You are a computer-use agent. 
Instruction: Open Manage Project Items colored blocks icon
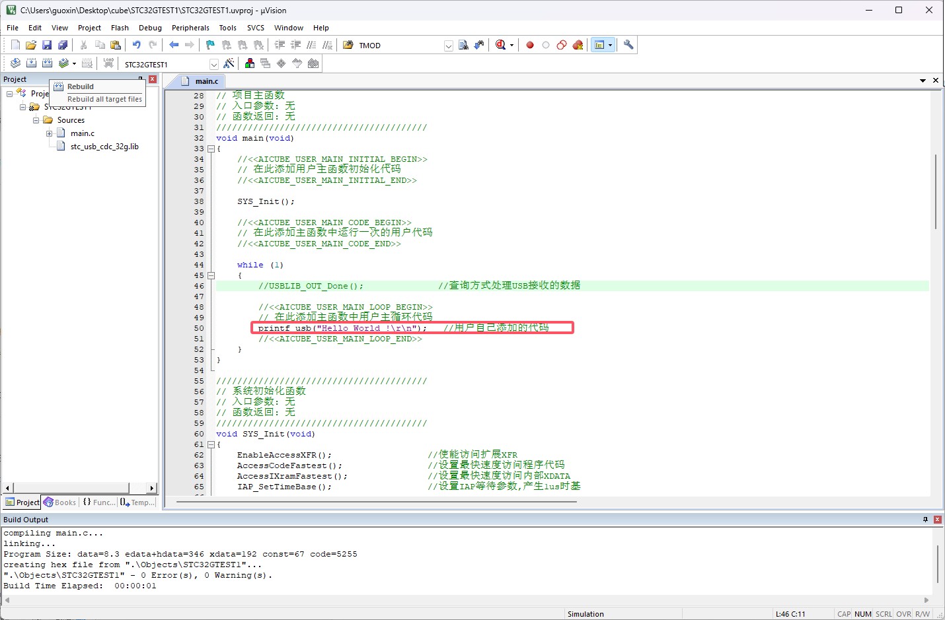click(250, 63)
